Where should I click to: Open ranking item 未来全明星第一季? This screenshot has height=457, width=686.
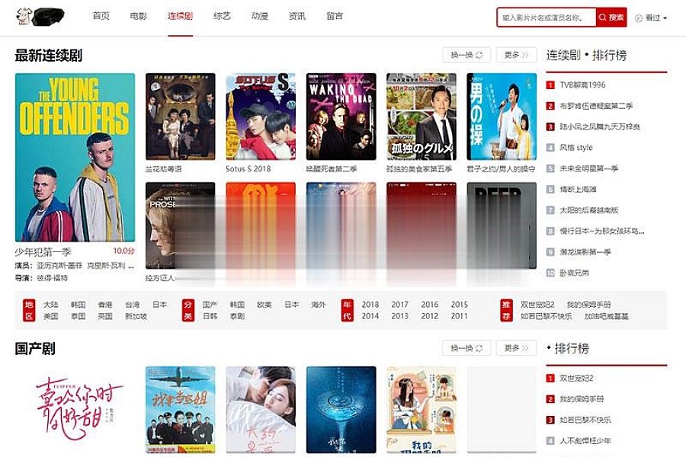coord(589,168)
